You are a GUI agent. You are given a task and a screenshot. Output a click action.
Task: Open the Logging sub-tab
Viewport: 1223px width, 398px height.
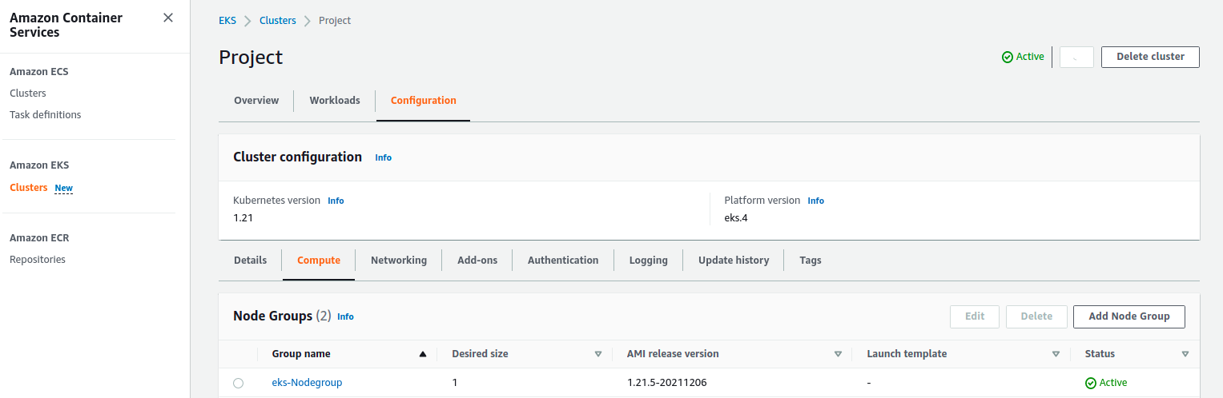(x=649, y=261)
